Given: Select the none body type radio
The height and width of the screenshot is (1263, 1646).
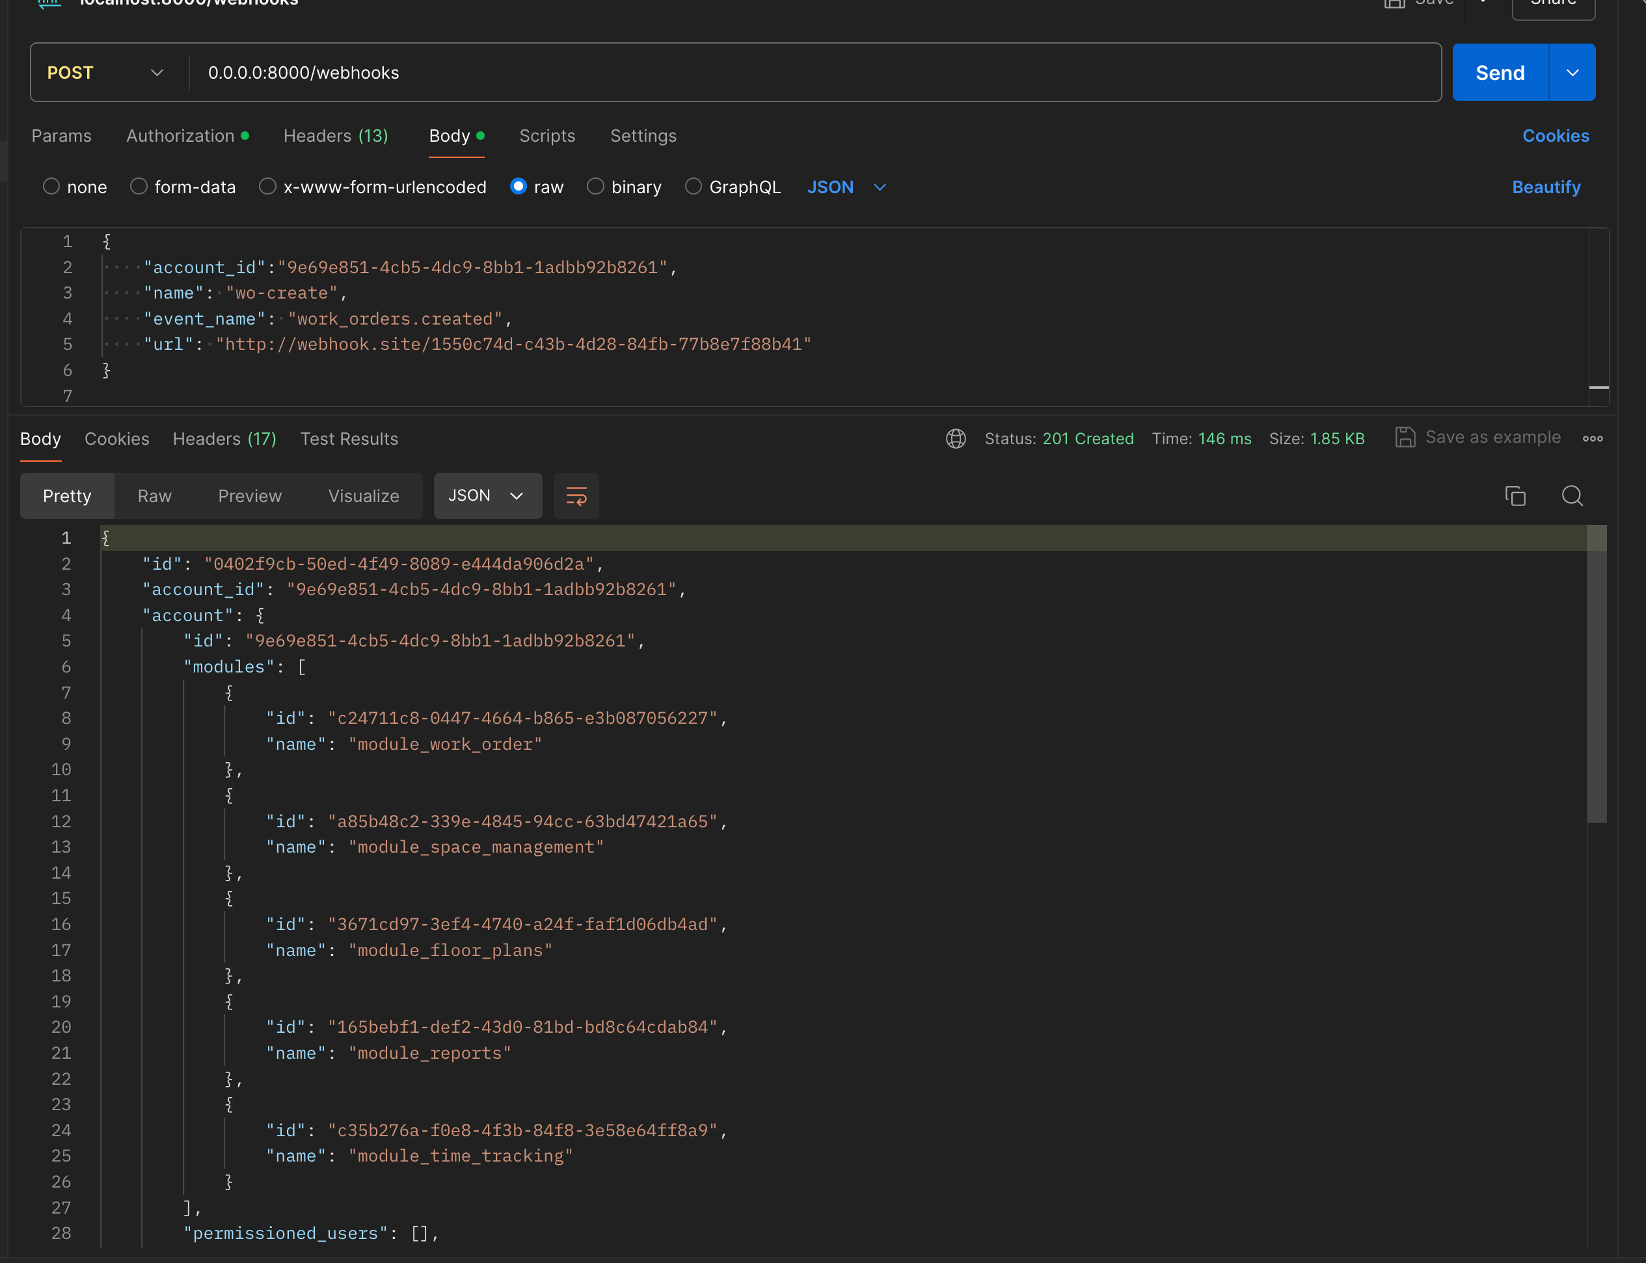Looking at the screenshot, I should pos(51,187).
